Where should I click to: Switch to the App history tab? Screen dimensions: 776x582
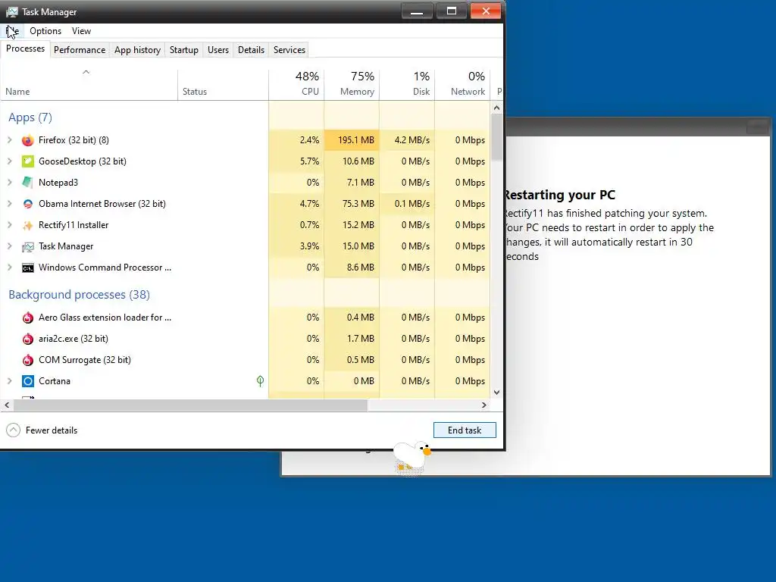click(138, 50)
